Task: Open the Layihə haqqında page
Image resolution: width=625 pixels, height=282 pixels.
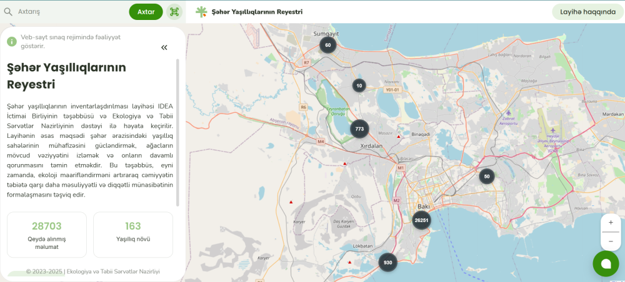Action: (x=587, y=12)
